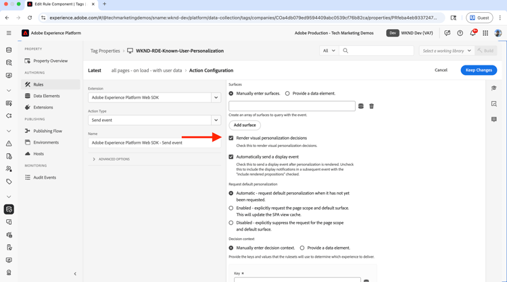Screen dimensions: 507x282
Task: Uncheck Render visual personalization decisions
Action: click(231, 138)
